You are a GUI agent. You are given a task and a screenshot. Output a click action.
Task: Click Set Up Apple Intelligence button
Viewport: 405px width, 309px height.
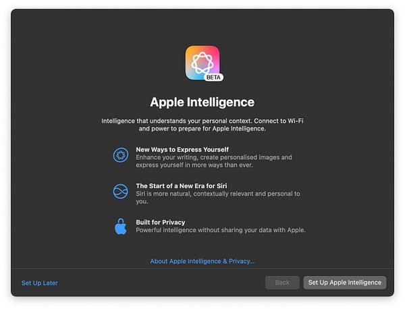tap(345, 283)
